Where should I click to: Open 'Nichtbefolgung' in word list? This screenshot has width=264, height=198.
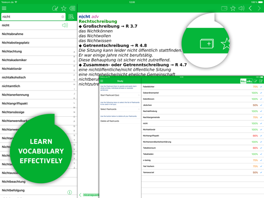point(39,190)
